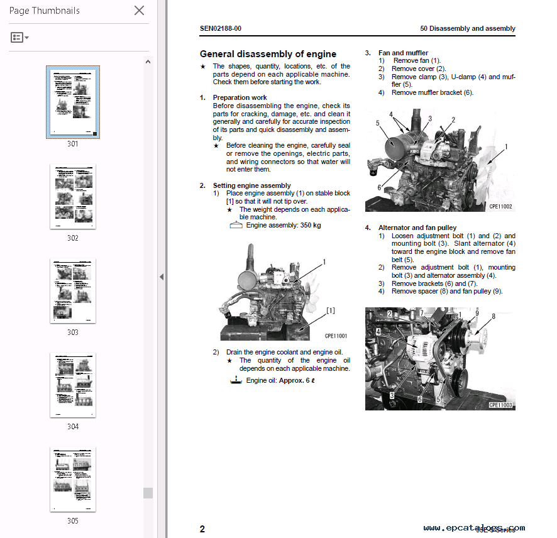Image resolution: width=557 pixels, height=538 pixels.
Task: Click the 'General disassembly of engine' heading
Action: point(268,54)
